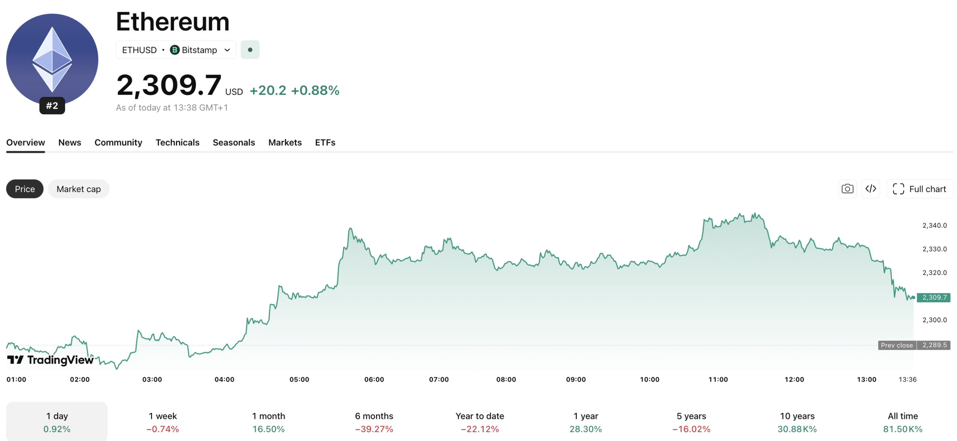Select the Price view toggle
This screenshot has height=441, width=957.
pos(24,189)
